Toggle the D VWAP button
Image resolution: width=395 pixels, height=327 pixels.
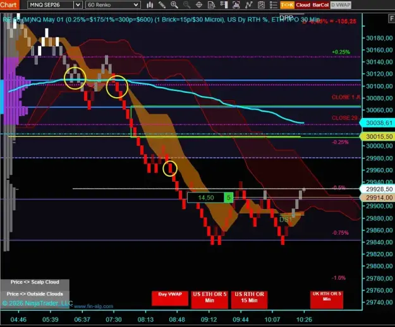[x=341, y=5]
